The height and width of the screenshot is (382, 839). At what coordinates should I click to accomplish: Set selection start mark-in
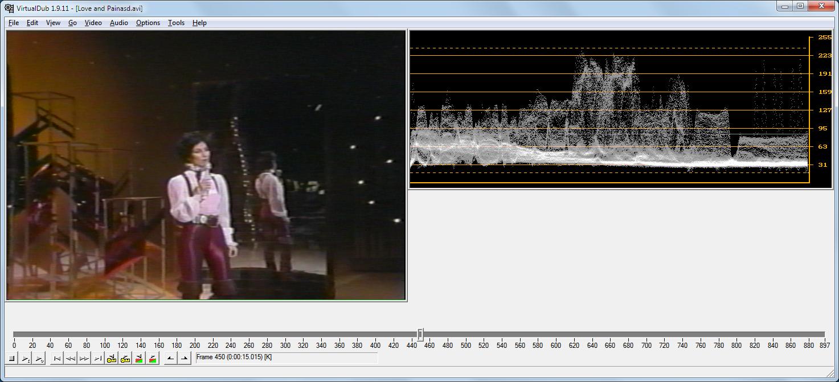click(170, 358)
